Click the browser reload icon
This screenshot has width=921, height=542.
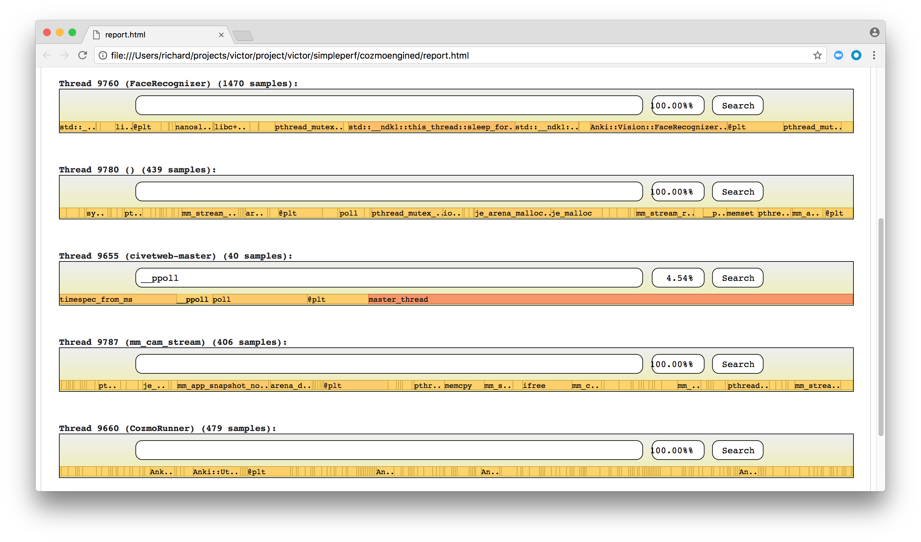click(x=82, y=55)
